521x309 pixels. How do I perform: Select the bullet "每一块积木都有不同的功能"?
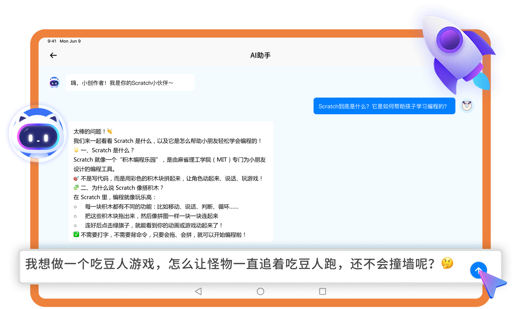click(161, 207)
